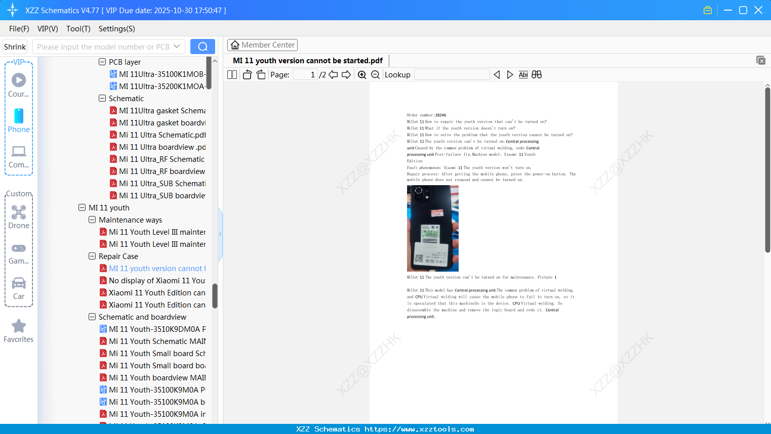Screen dimensions: 771x434
Task: Switch to two-page view in PDF toolbar
Action: coord(232,75)
